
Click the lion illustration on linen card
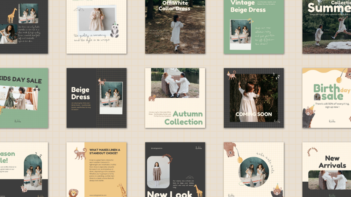pos(73,193)
